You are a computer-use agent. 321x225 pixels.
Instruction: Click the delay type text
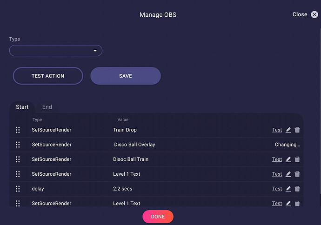[x=38, y=189]
